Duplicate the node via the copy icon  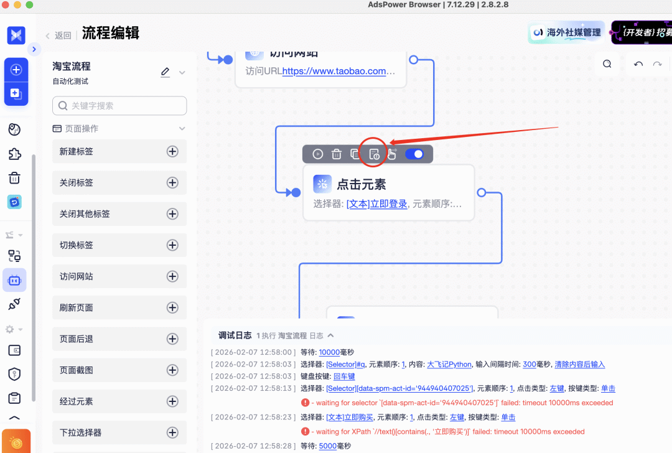pos(355,154)
